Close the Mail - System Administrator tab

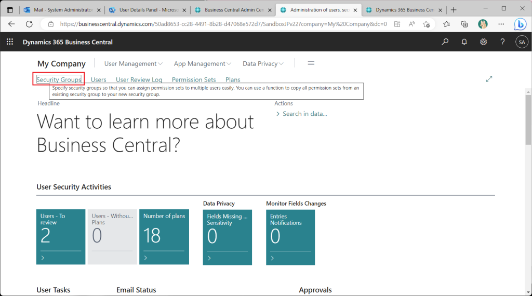click(99, 10)
